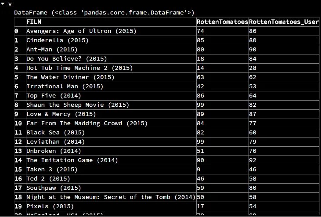Select the Do You Believe? (2015) cell
Viewport: 321px width, 217px height.
pyautogui.click(x=111, y=59)
